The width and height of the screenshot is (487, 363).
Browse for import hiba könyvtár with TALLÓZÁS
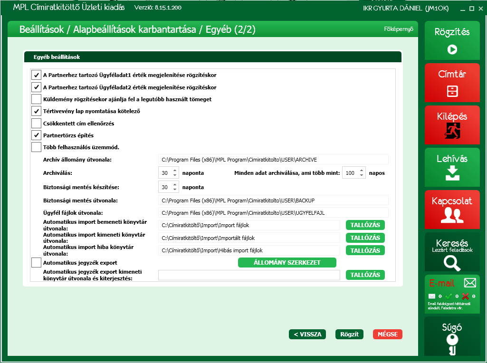(x=365, y=250)
